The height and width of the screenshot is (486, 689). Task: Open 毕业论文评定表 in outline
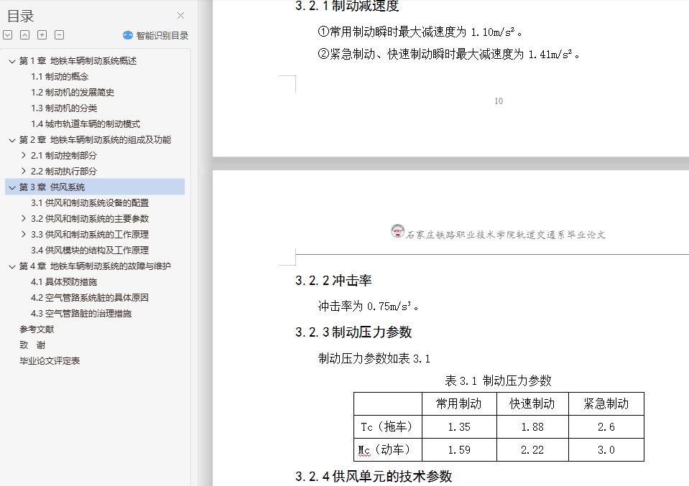(49, 361)
